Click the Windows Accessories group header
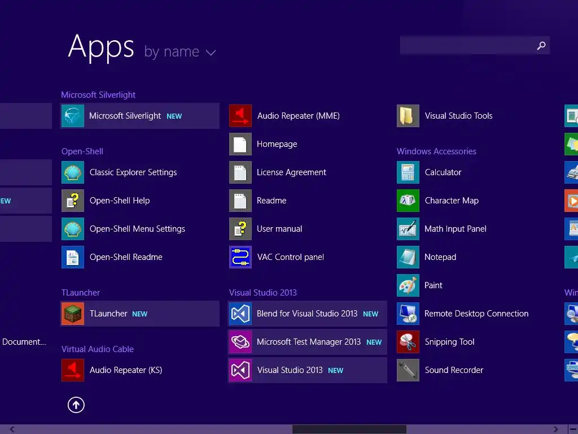Viewport: 578px width, 434px height. 436,151
